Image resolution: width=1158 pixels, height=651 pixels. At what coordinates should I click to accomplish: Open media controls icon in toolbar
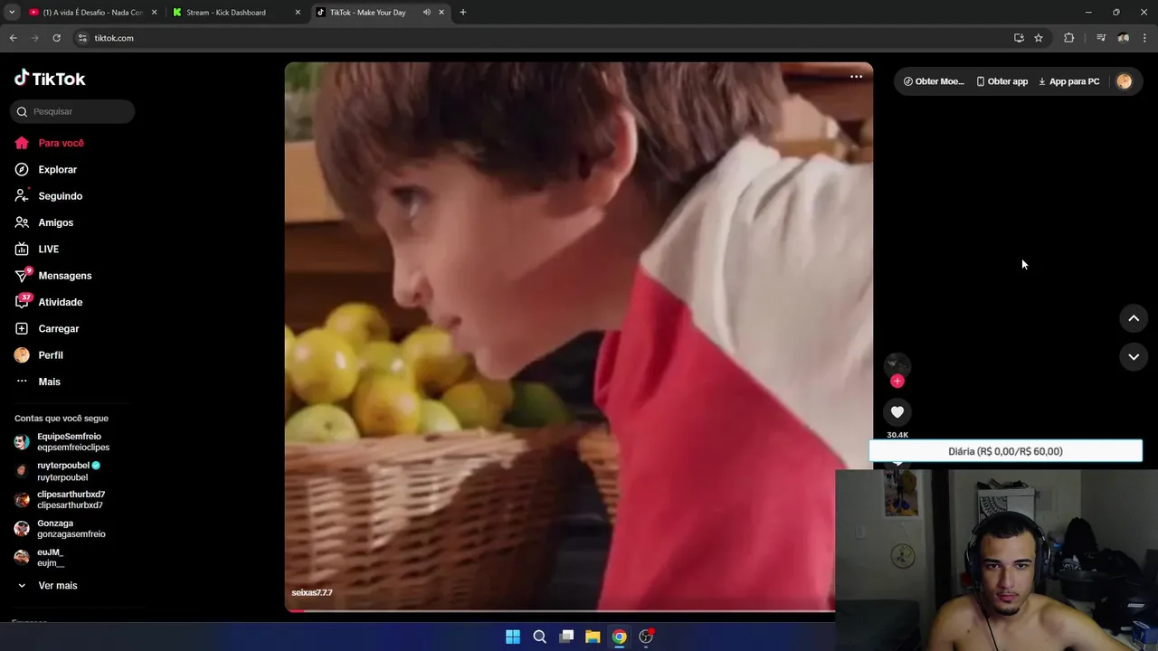1100,38
